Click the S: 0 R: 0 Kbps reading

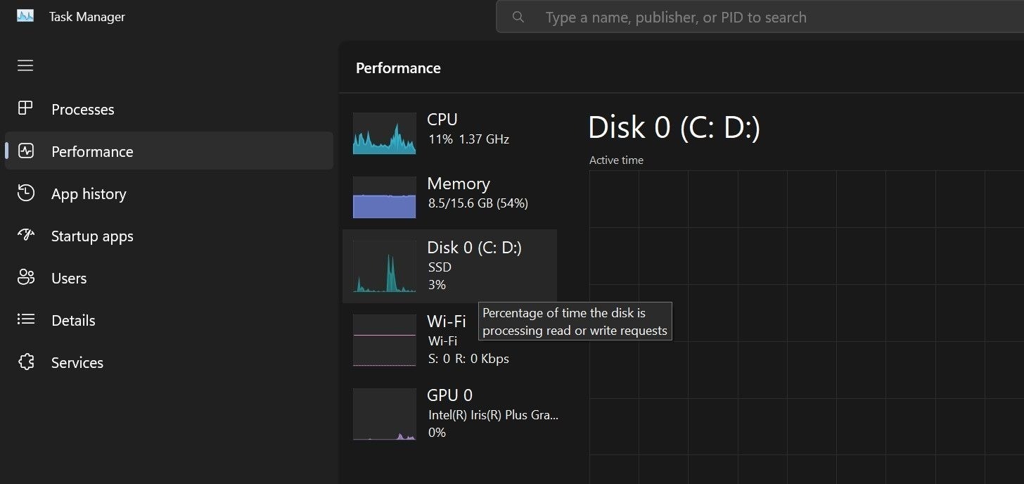click(x=468, y=359)
